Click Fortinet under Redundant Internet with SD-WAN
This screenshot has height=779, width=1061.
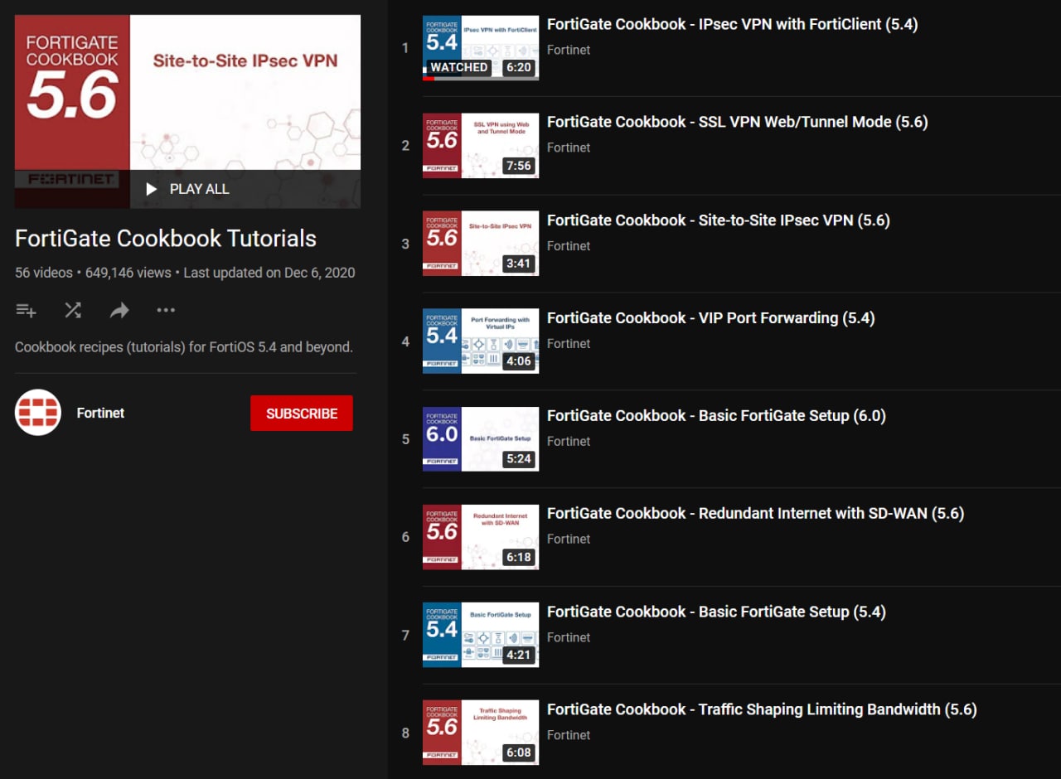569,539
